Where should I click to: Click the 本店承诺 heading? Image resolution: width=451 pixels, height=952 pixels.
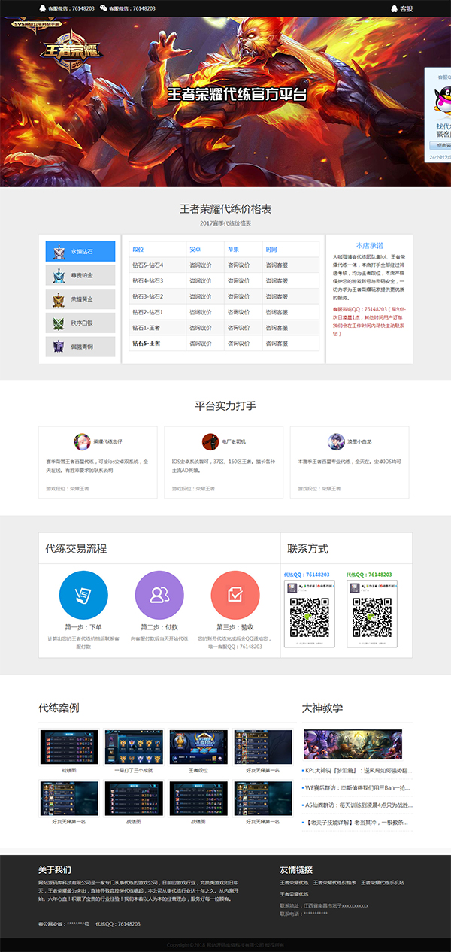click(x=369, y=245)
